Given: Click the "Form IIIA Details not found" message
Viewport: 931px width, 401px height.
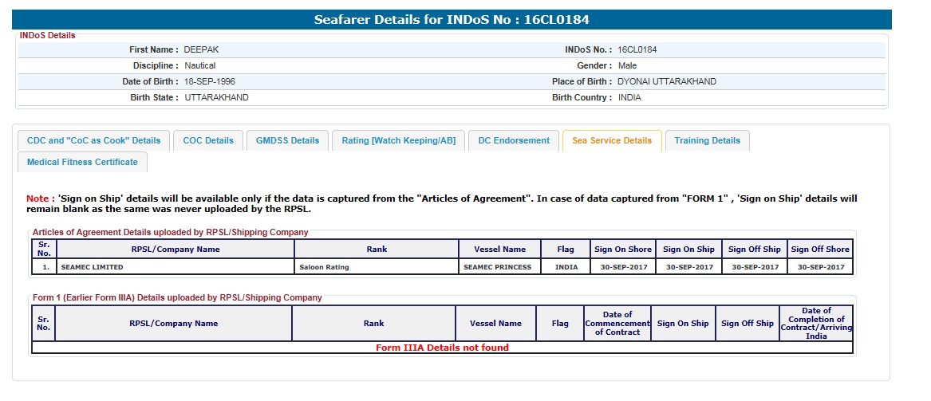Looking at the screenshot, I should click(442, 348).
